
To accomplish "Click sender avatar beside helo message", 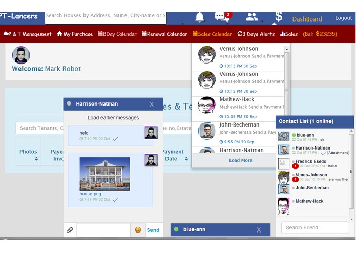I will point(151,133).
